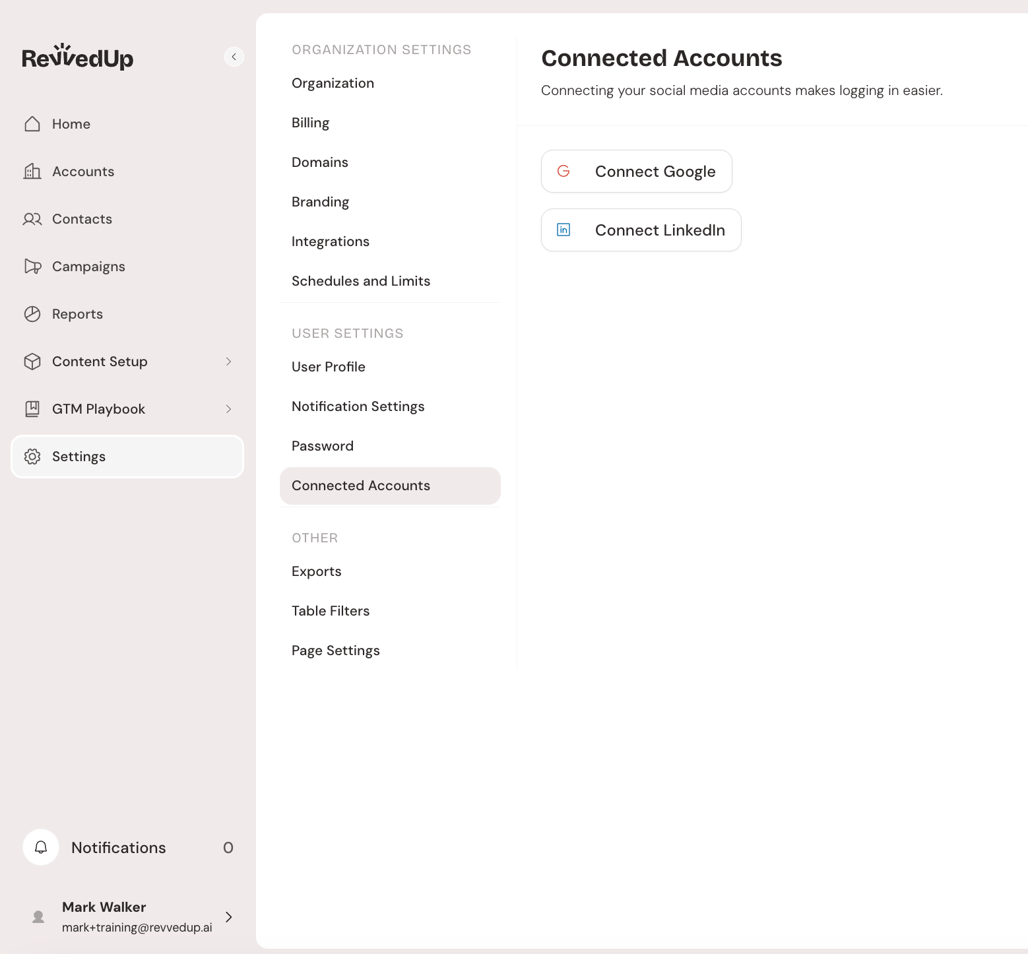The height and width of the screenshot is (954, 1028).
Task: Click the Campaigns megaphone icon
Action: pos(32,267)
